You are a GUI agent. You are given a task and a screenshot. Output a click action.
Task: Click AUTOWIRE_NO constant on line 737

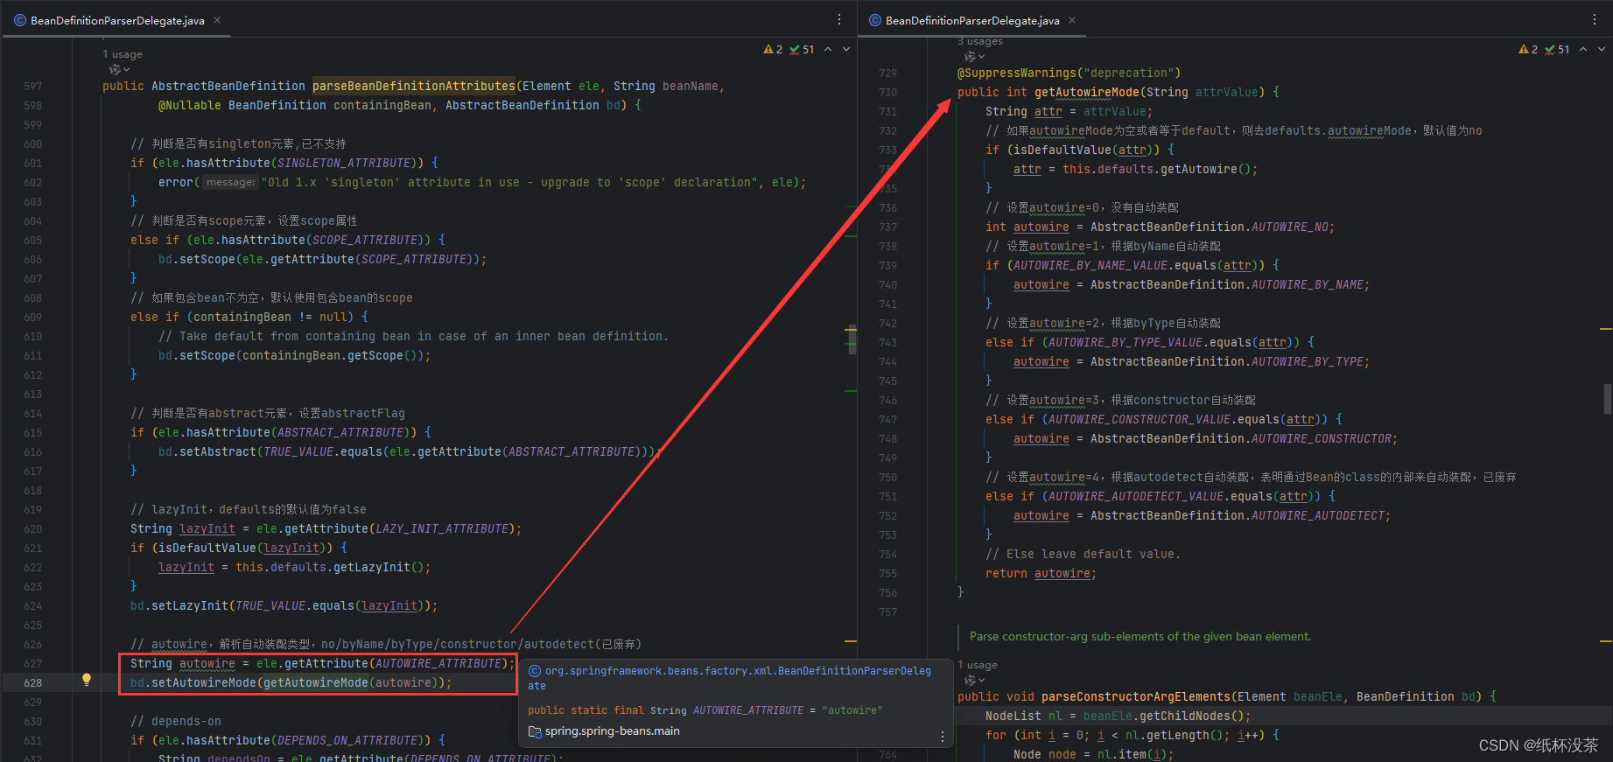(1290, 227)
